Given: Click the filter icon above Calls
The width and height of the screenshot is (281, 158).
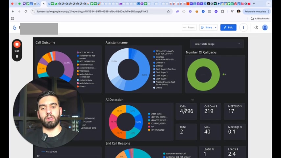Looking at the screenshot, I should (192, 100).
